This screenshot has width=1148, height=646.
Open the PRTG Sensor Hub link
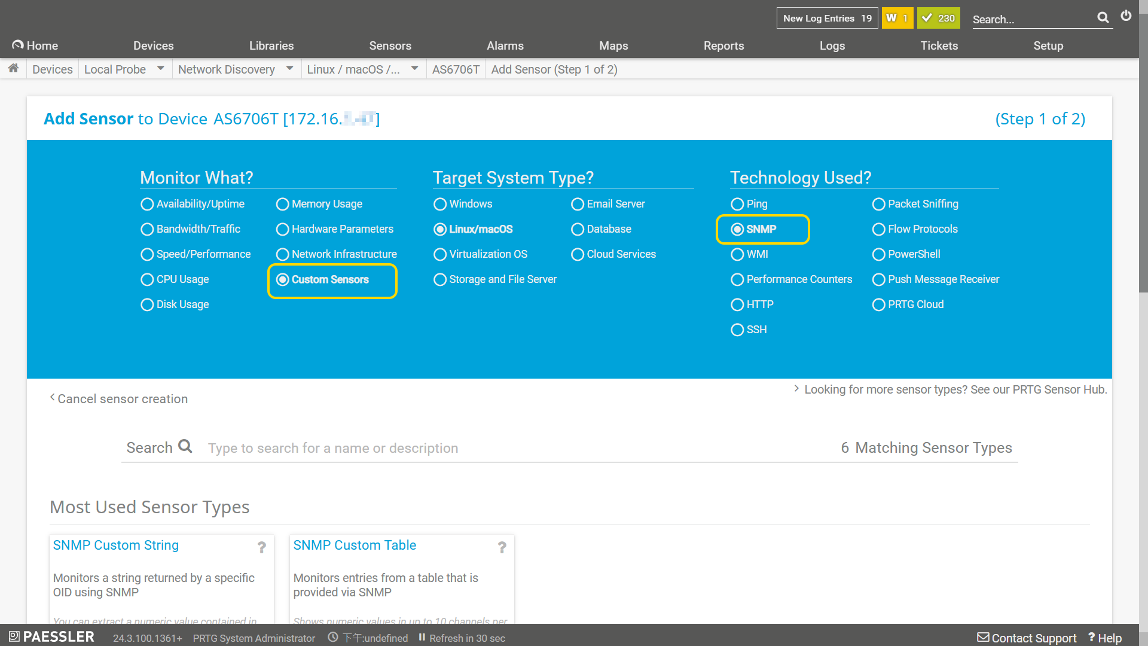tap(950, 389)
